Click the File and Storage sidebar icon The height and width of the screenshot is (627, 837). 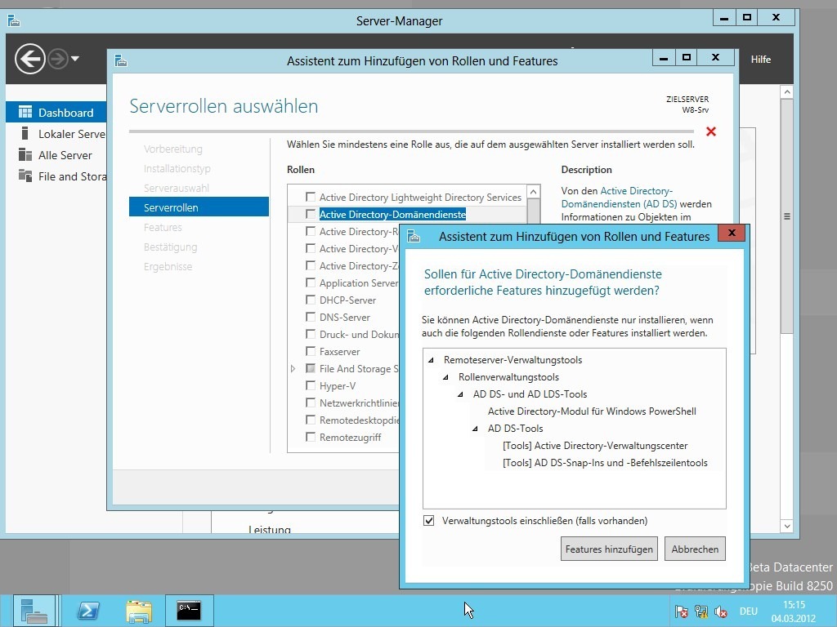pos(25,176)
